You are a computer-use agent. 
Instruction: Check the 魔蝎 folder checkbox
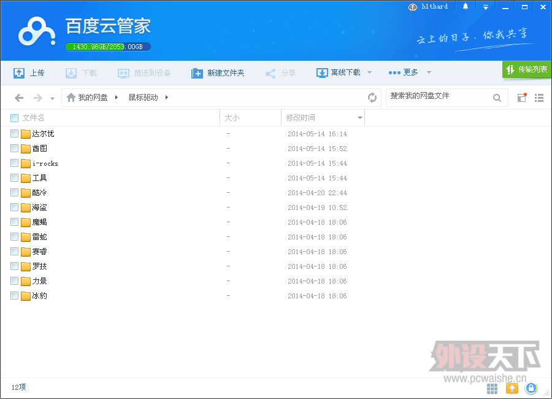click(x=15, y=222)
